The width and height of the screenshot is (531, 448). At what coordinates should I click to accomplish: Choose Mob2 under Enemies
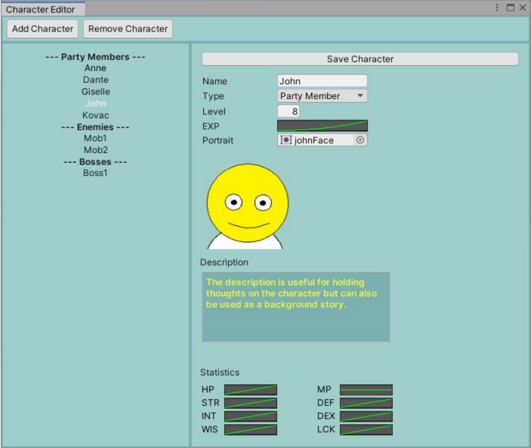click(95, 150)
